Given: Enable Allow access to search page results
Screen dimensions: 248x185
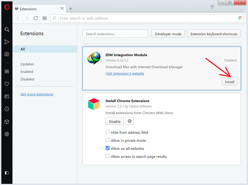Looking at the screenshot, I should [x=108, y=156].
